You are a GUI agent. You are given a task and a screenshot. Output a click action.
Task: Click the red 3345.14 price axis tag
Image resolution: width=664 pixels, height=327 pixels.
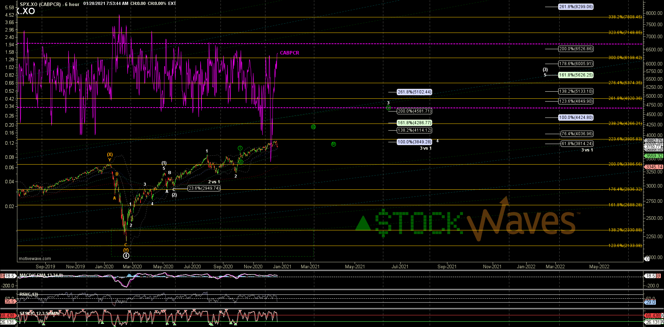click(x=653, y=167)
